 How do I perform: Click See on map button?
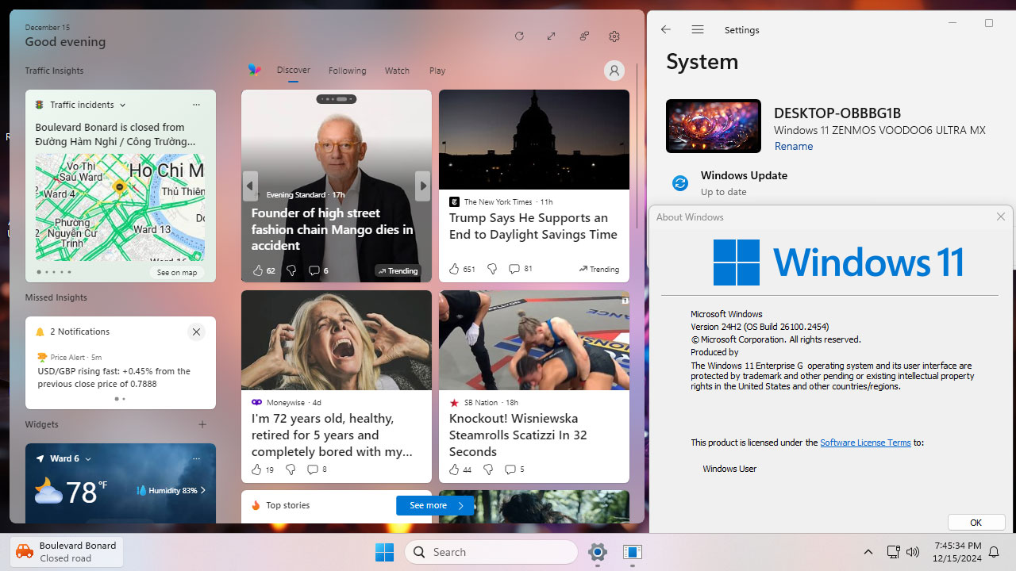pyautogui.click(x=177, y=272)
